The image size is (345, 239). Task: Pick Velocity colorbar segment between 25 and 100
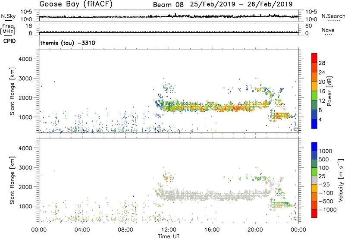[314, 172]
